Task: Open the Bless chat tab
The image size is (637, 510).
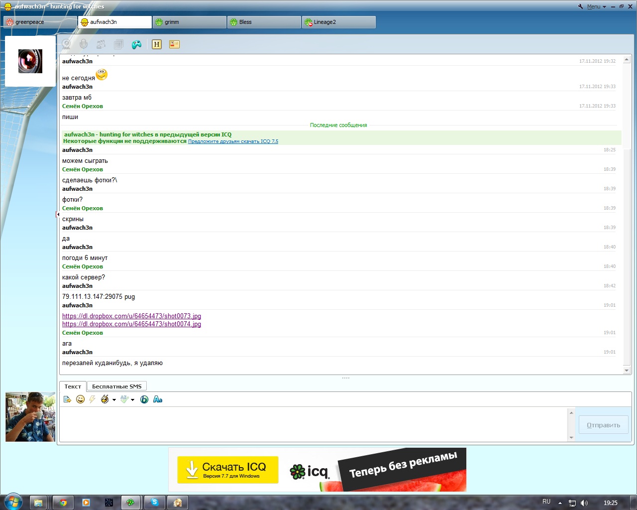Action: point(264,22)
